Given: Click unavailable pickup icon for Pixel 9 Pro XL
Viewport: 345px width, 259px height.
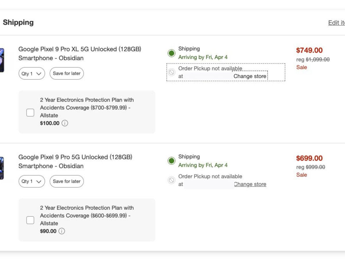Looking at the screenshot, I should 172,72.
